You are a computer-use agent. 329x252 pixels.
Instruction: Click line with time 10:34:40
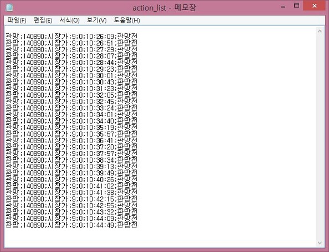71,121
